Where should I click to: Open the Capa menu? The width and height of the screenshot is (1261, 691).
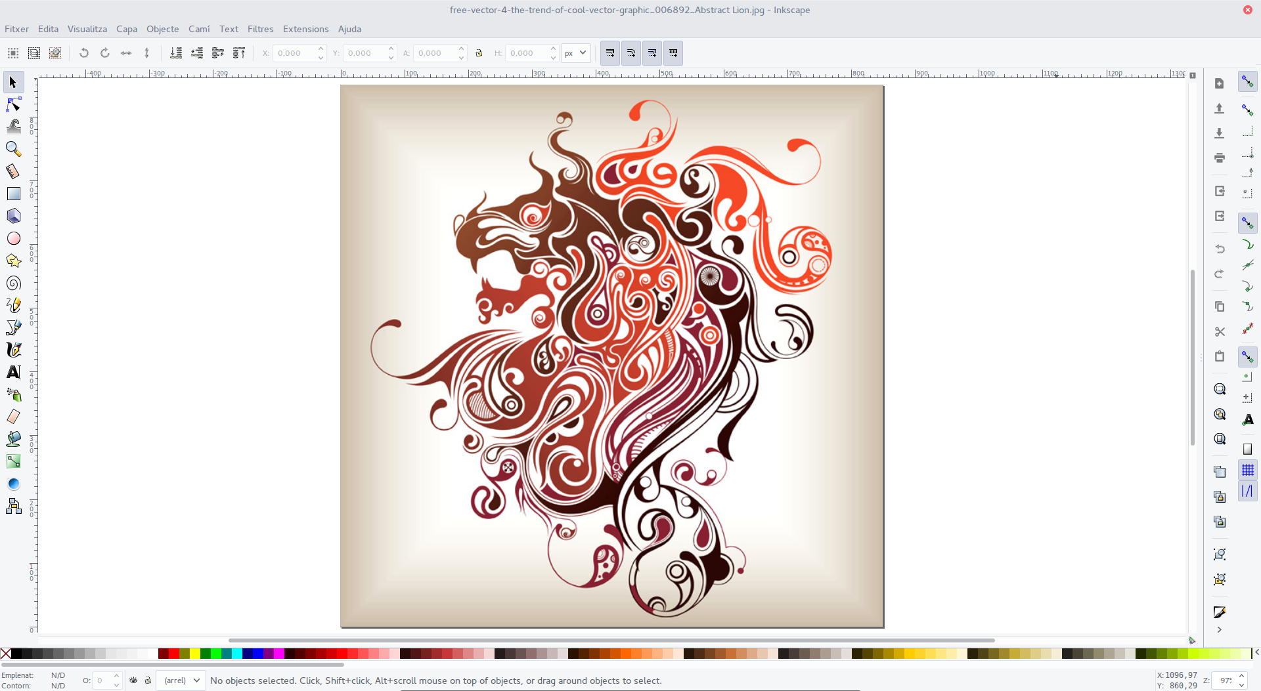[127, 29]
